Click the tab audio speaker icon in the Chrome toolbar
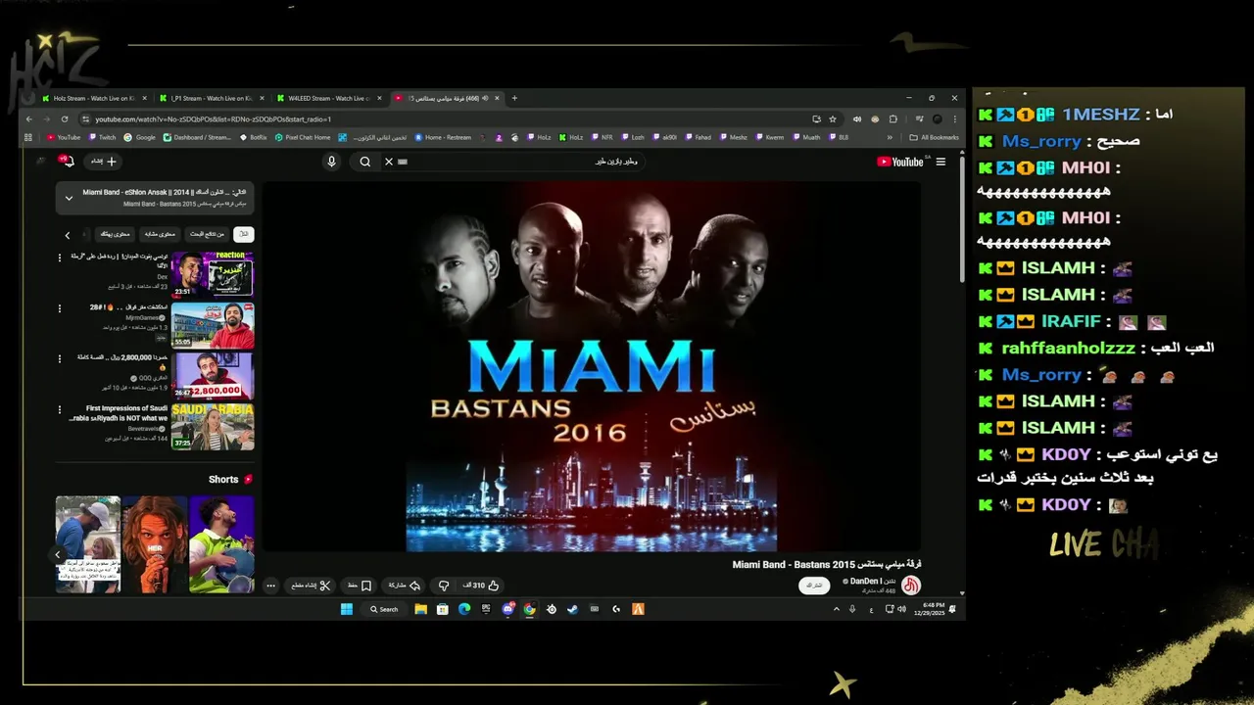 (x=857, y=119)
